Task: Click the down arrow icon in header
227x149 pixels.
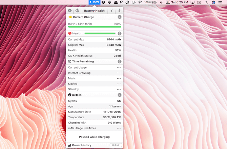Action: [x=119, y=10]
